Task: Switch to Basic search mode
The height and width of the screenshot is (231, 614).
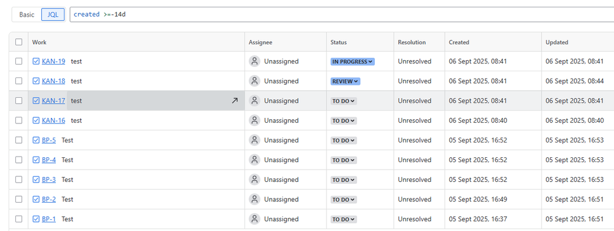Action: 26,15
